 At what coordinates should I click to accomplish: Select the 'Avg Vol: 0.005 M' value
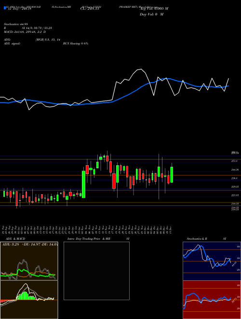click(154, 9)
